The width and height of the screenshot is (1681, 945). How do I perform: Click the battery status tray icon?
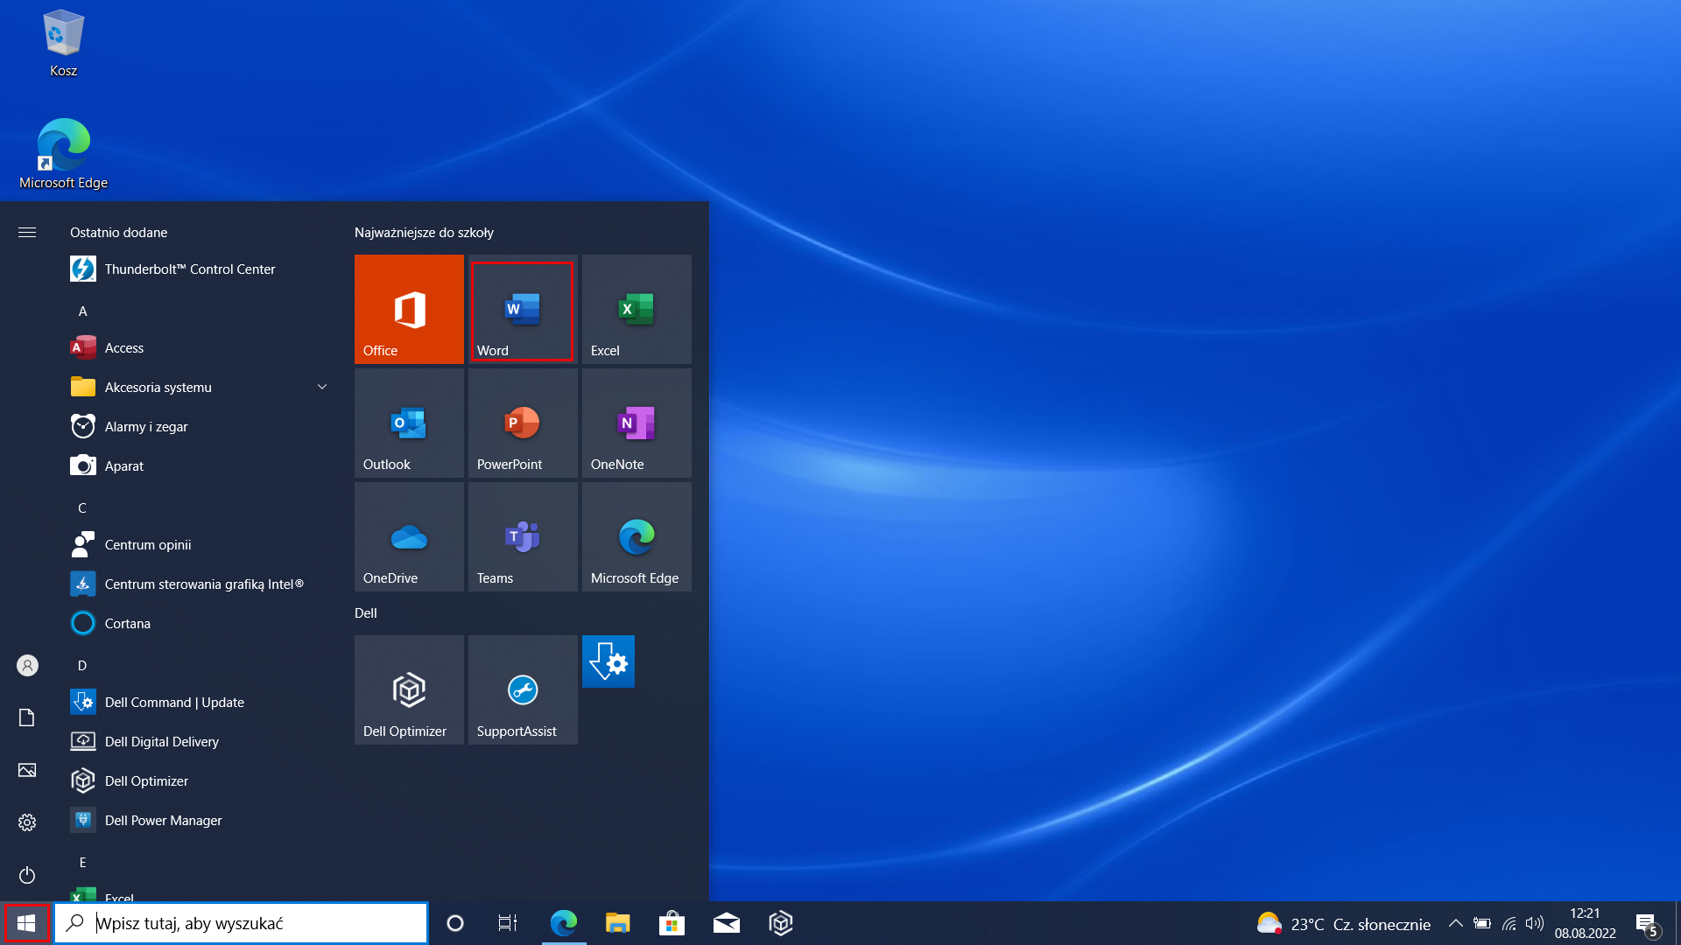coord(1482,923)
